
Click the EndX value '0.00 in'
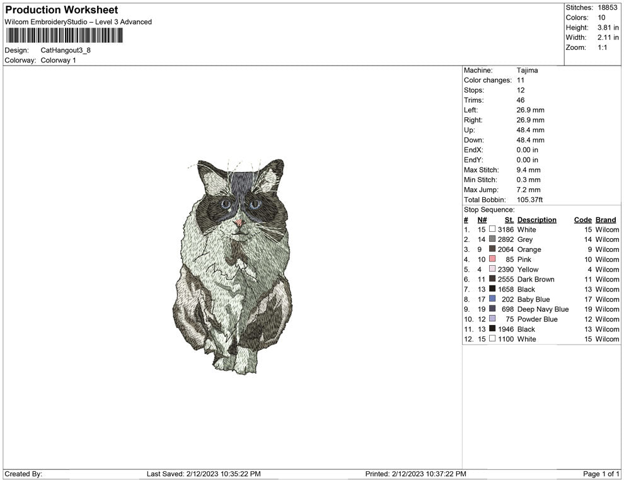pyautogui.click(x=528, y=150)
